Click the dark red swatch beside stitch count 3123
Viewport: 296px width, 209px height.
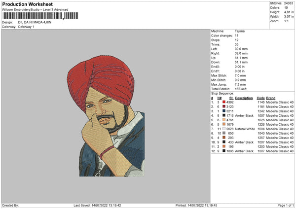coord(224,106)
